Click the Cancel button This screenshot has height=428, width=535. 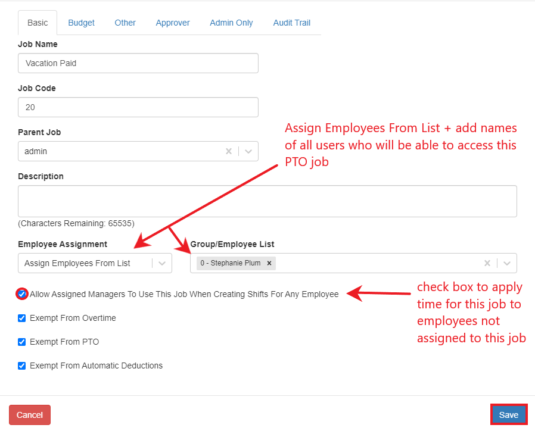click(x=29, y=414)
